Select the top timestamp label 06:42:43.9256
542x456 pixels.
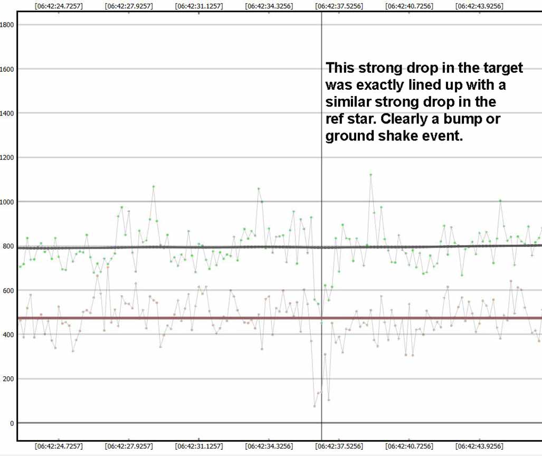tap(479, 6)
